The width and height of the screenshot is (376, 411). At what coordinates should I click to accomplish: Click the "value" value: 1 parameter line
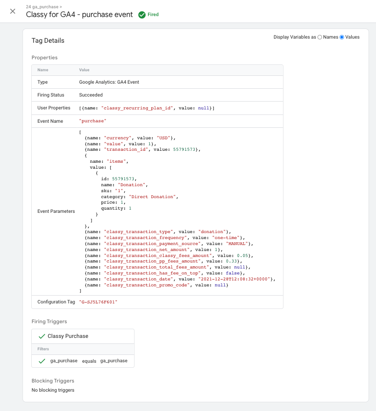[120, 144]
